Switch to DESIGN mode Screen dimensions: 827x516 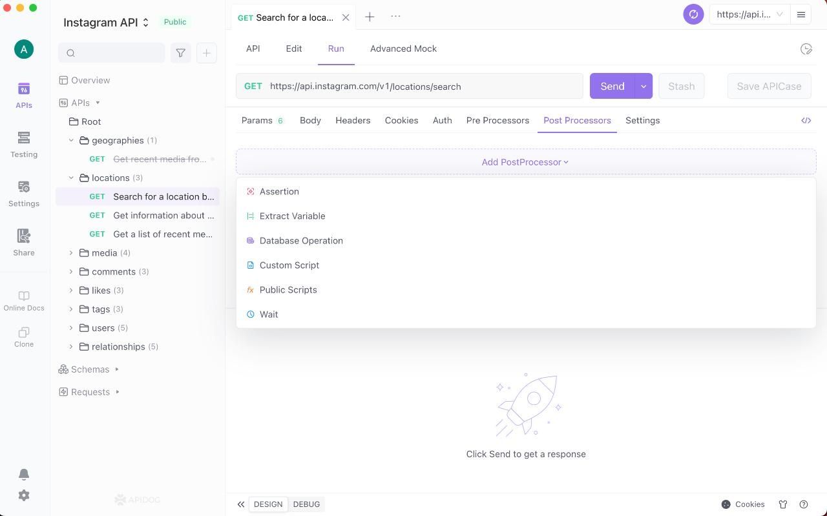point(268,504)
